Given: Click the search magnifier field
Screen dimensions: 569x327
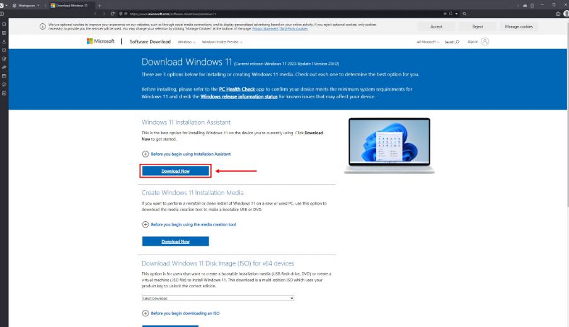Looking at the screenshot, I should click(464, 14).
